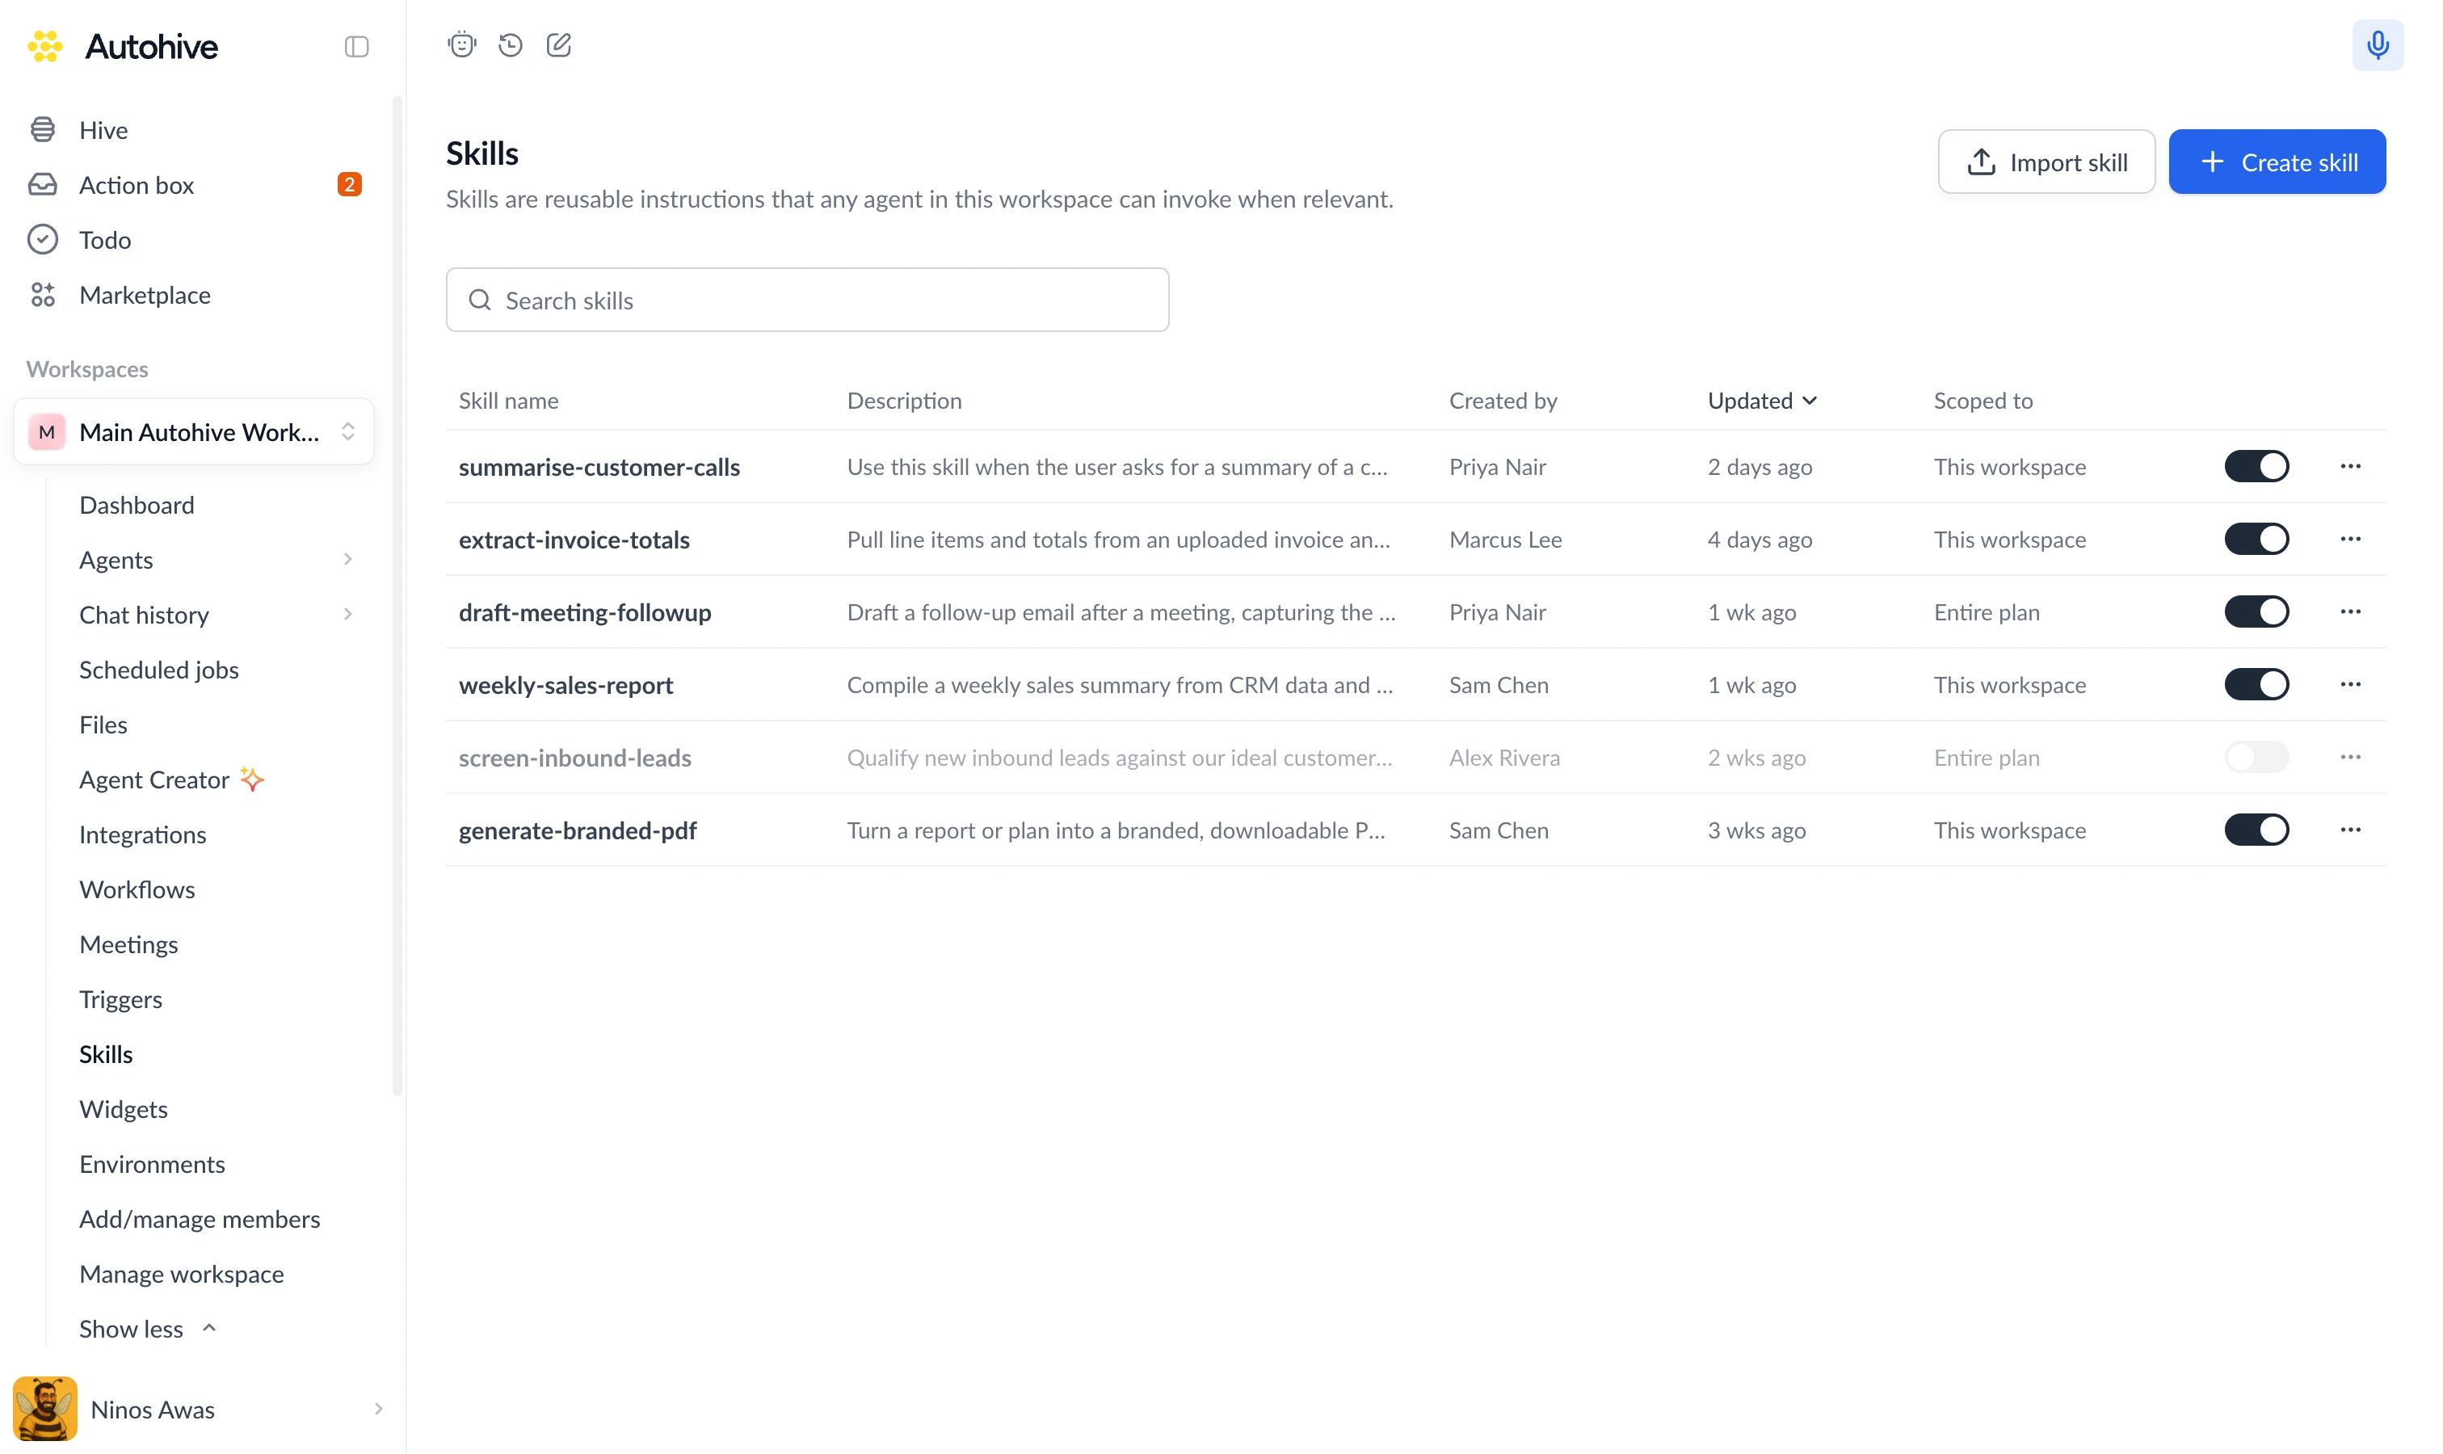This screenshot has height=1454, width=2443.
Task: Click the Description column header
Action: point(903,400)
